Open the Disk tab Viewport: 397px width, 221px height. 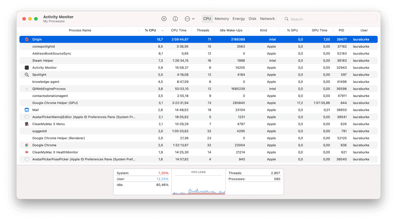click(x=252, y=19)
